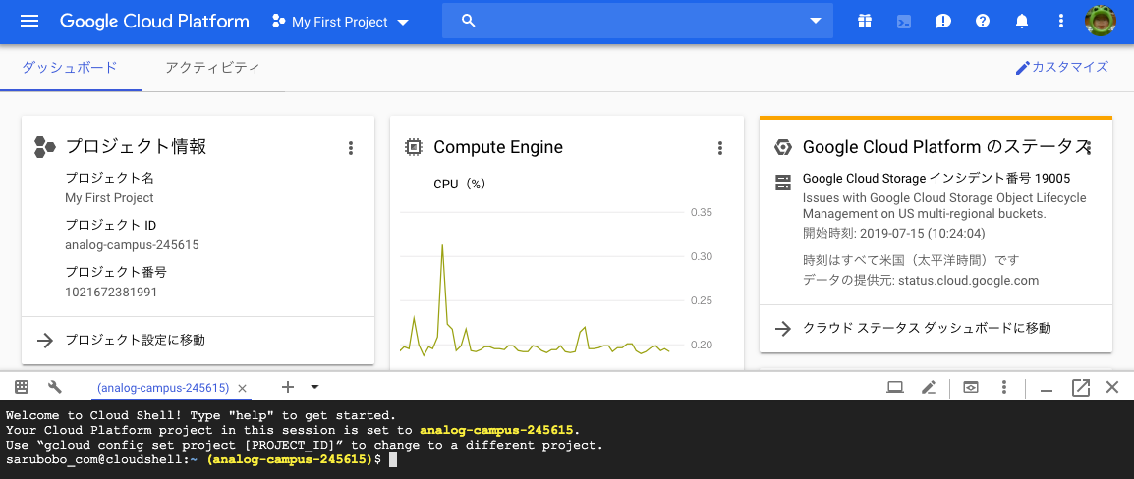The height and width of the screenshot is (479, 1134).
Task: Open the header three-dot settings menu
Action: pos(1061,21)
